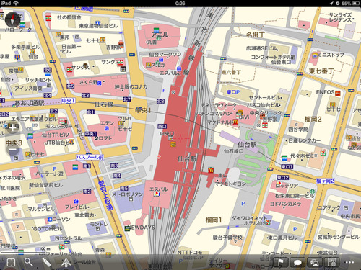Tap the ミニストップ store icon
361x270 pixels.
tap(315, 56)
